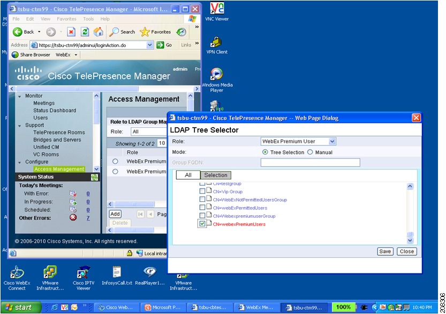Viewport: 446px width, 314px height.
Task: Select the Tree Selection mode radio button
Action: (265, 152)
